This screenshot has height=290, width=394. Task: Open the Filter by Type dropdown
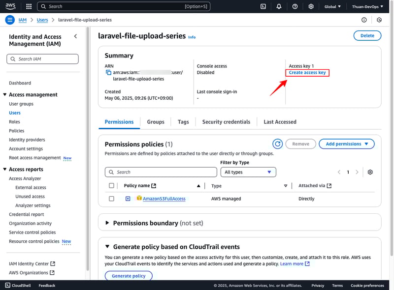pyautogui.click(x=248, y=172)
